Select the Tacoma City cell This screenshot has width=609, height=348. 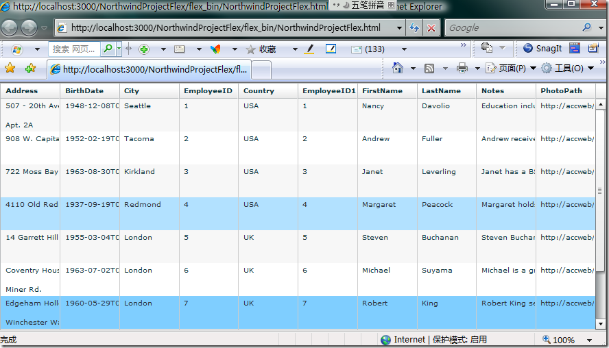coord(149,148)
